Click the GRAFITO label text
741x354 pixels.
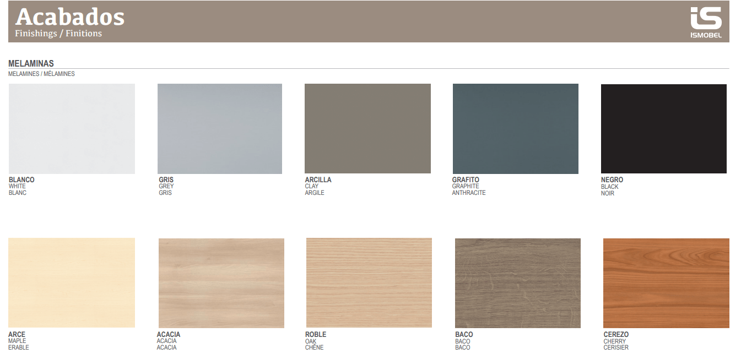coord(466,180)
